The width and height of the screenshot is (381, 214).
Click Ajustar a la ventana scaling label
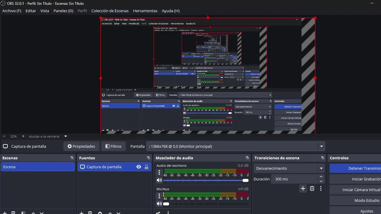44,136
